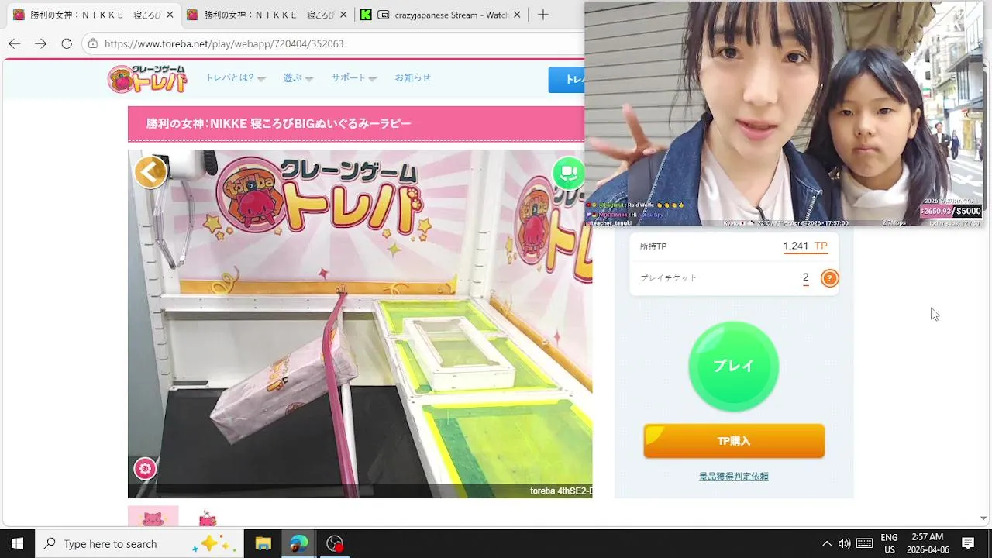Show hidden system tray icons

pyautogui.click(x=826, y=543)
